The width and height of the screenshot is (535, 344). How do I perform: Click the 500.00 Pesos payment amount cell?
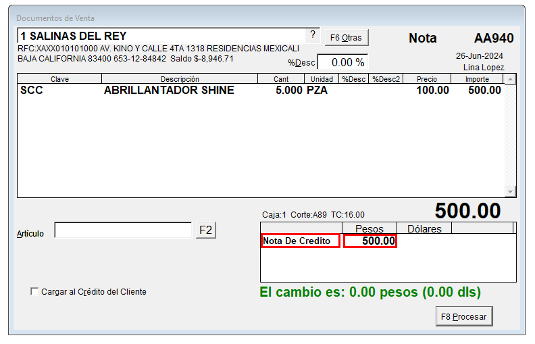pos(370,241)
